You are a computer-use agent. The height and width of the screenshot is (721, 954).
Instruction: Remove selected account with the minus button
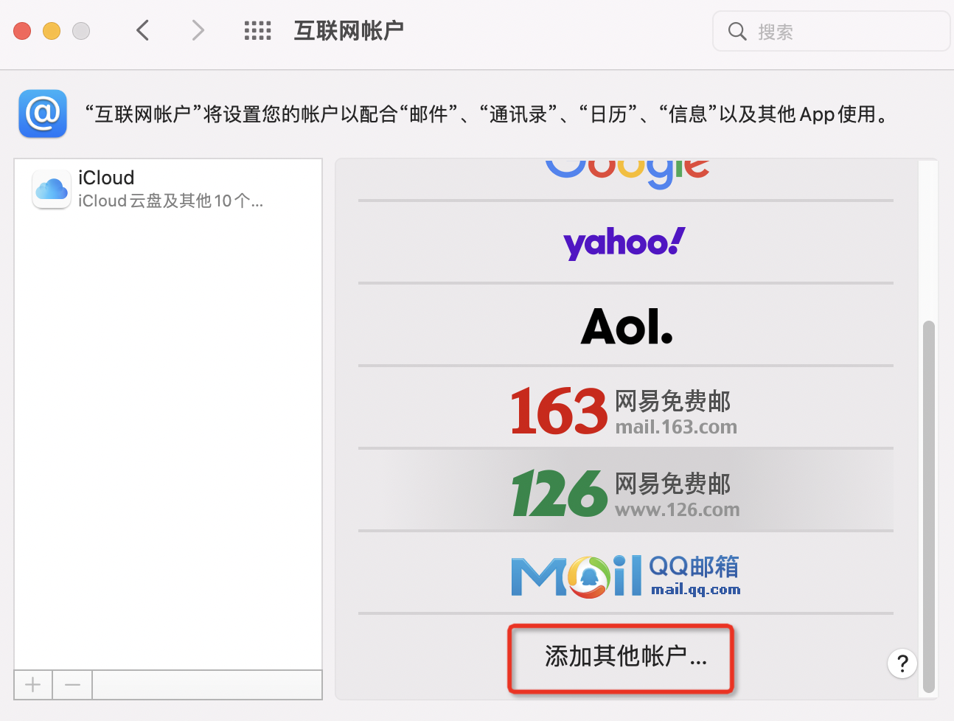[x=72, y=685]
